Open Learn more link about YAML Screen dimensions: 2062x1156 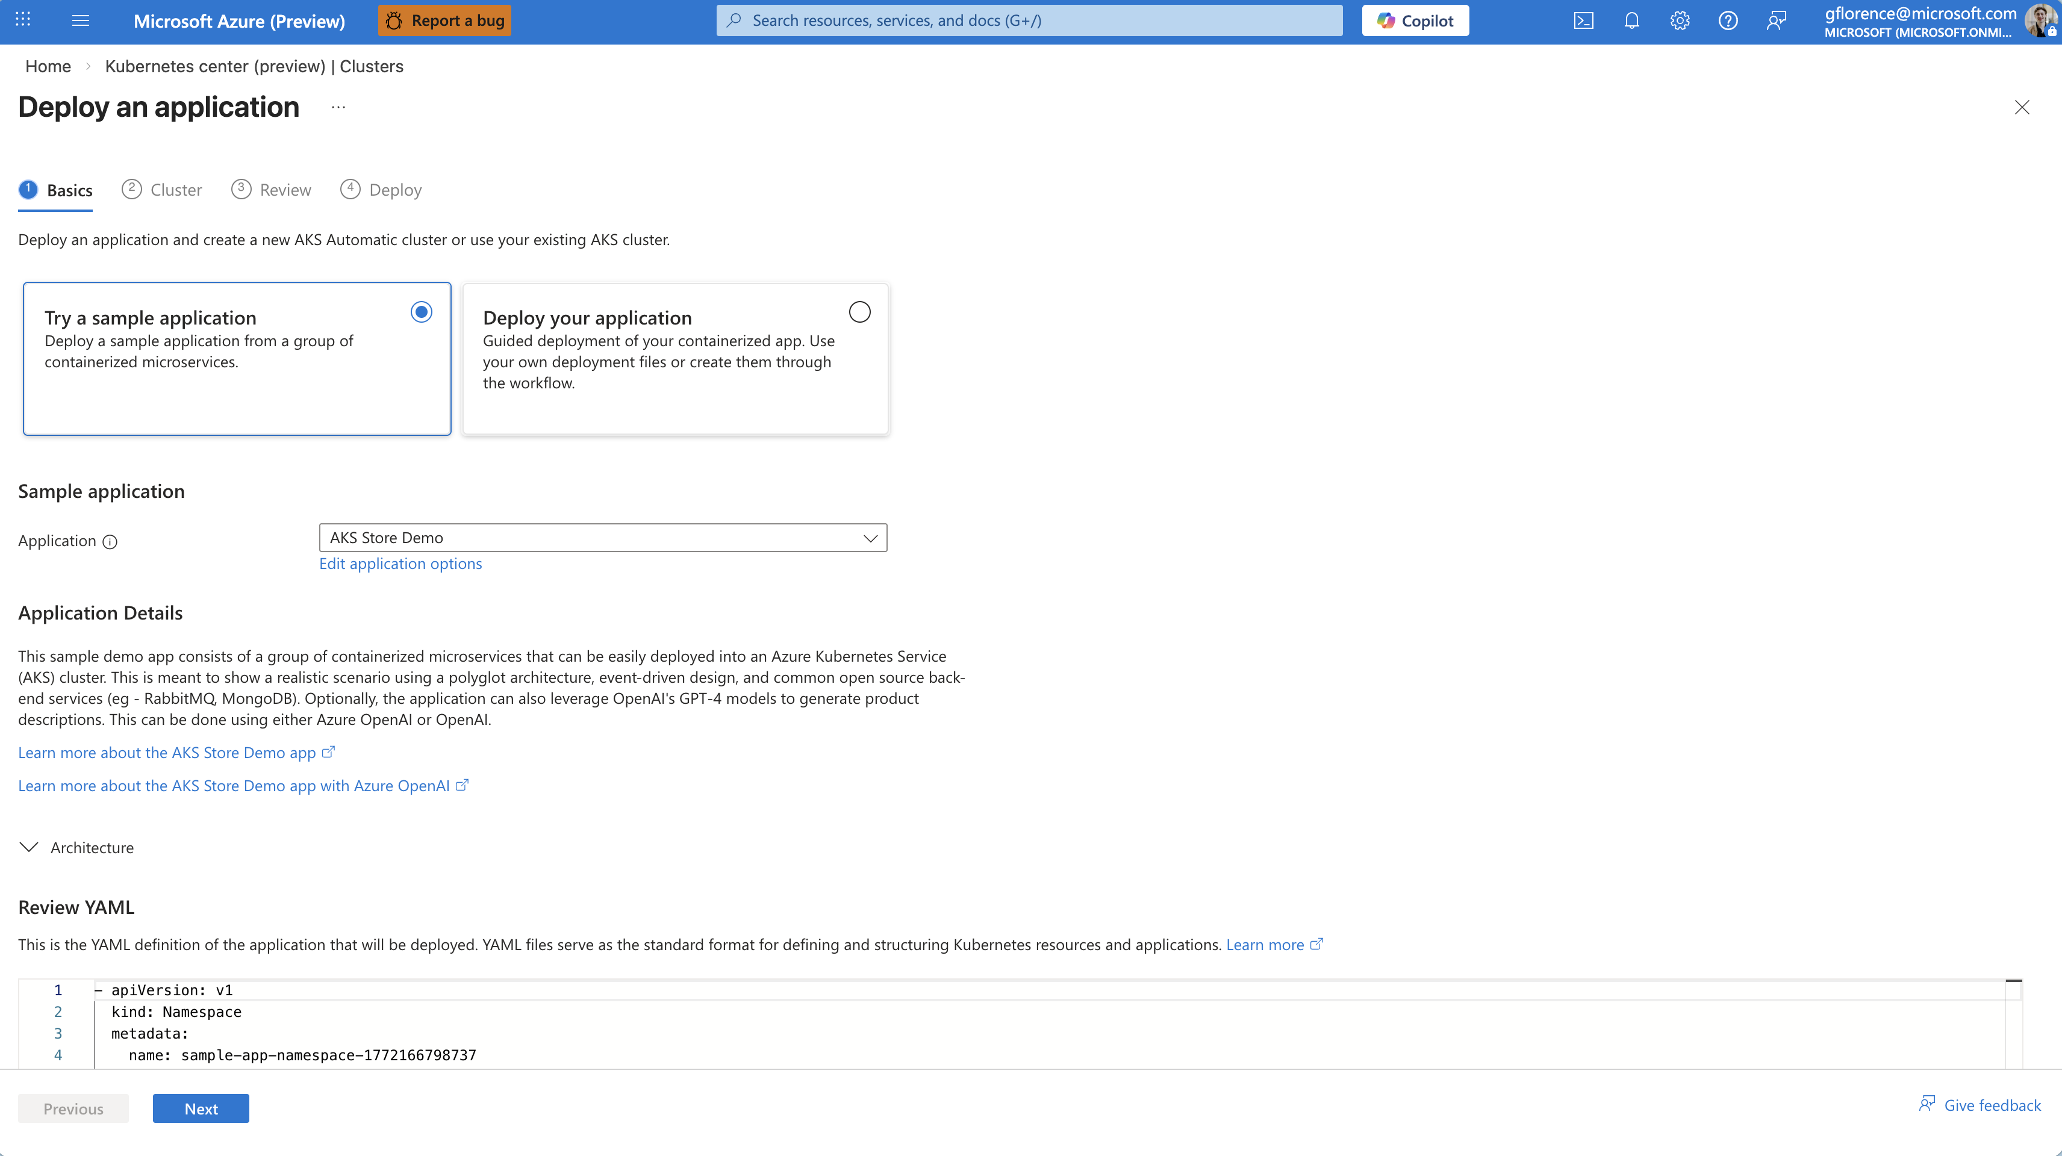point(1274,945)
